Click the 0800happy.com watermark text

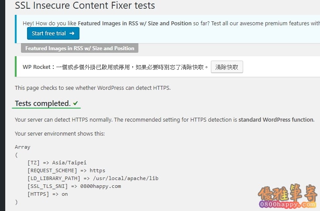point(287,204)
